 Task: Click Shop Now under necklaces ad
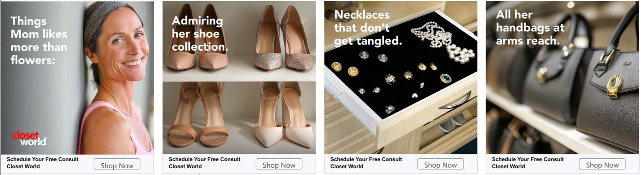pos(441,165)
